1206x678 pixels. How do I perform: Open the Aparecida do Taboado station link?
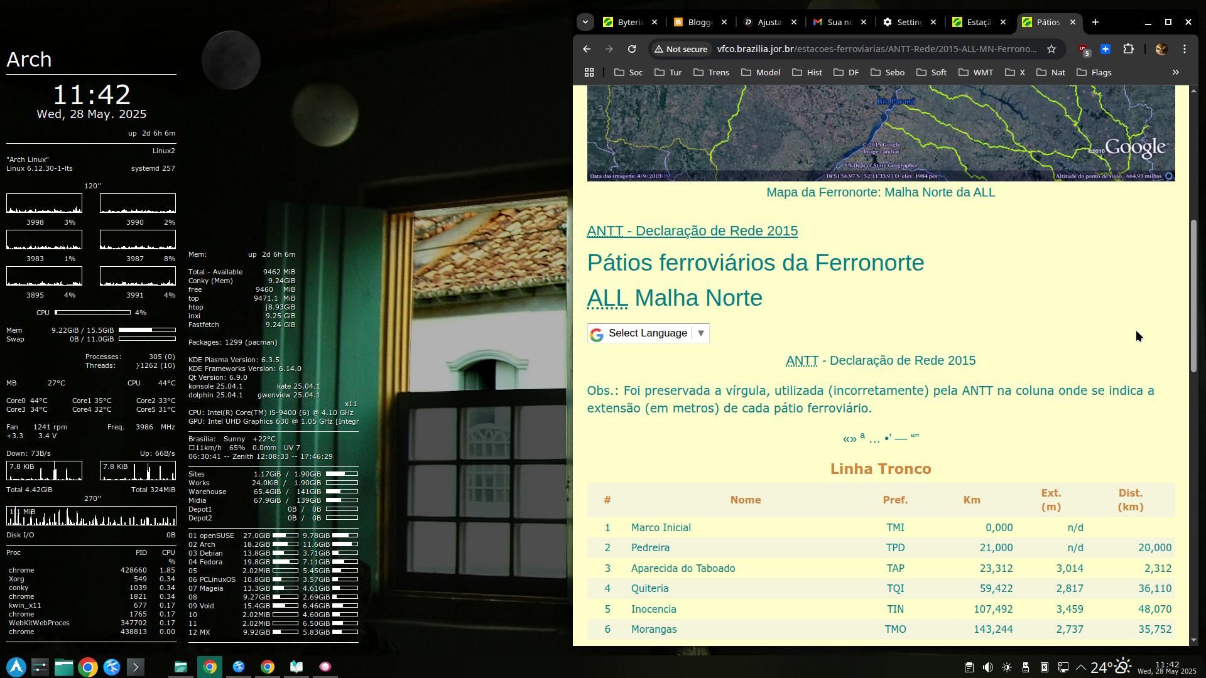[x=683, y=568]
